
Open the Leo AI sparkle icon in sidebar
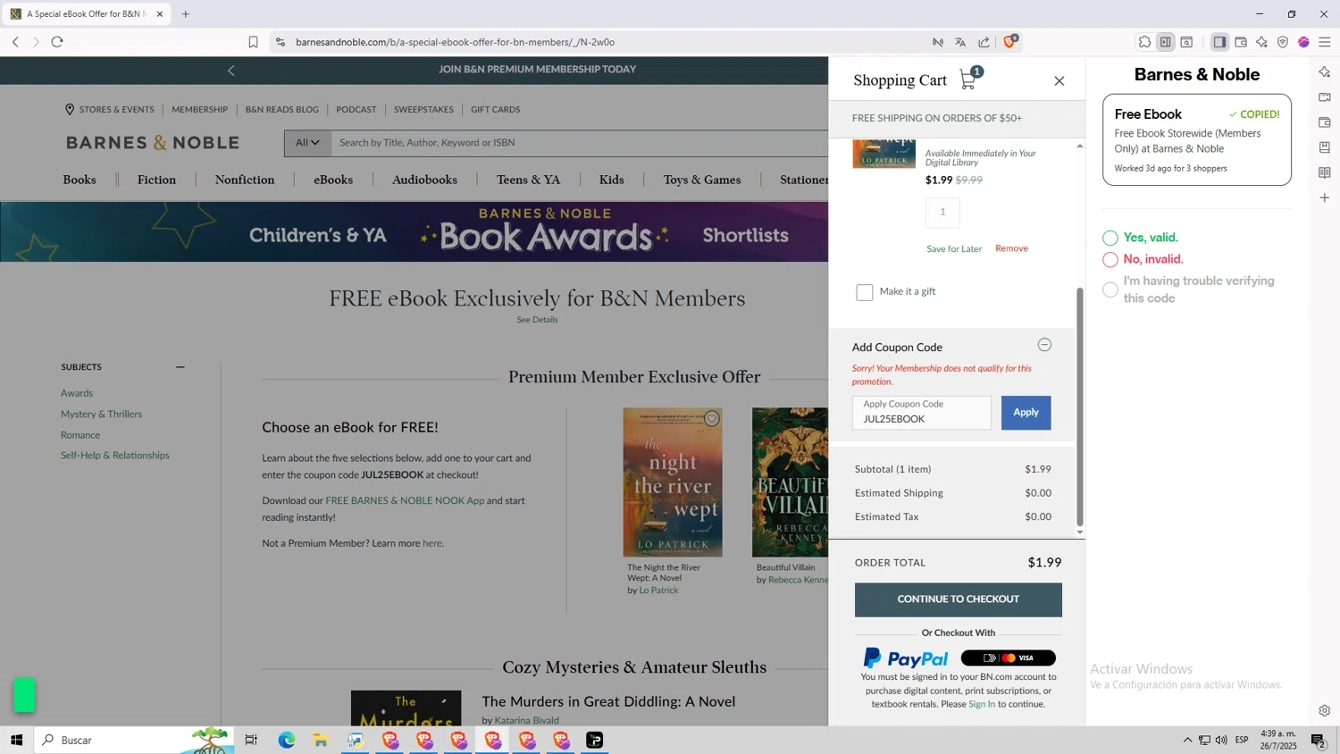[1324, 71]
